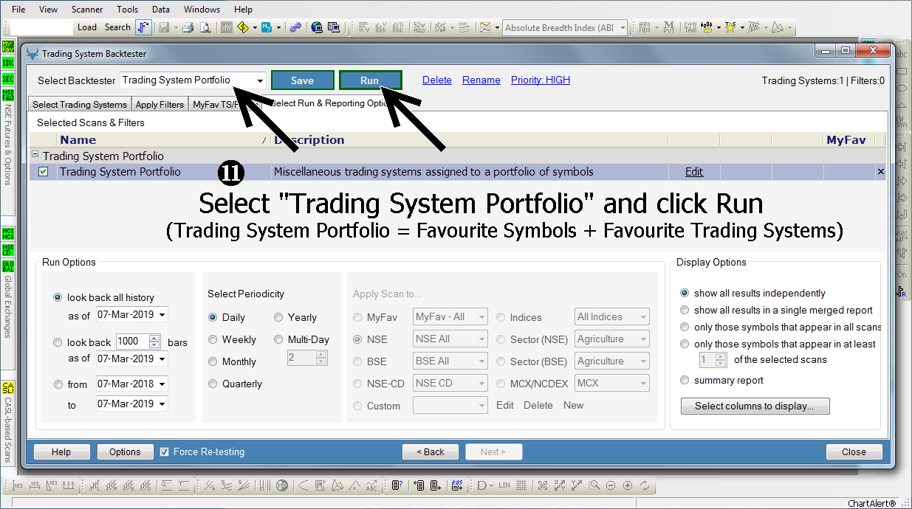Click the MP circle icon in bottom toolbar

(x=282, y=485)
